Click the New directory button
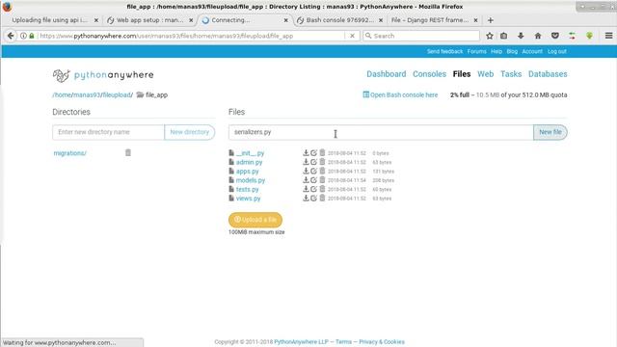617x347 pixels. tap(189, 132)
